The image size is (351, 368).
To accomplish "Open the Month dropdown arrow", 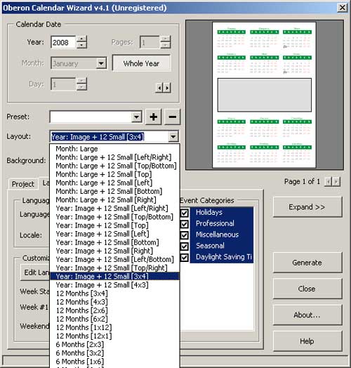I will click(101, 63).
